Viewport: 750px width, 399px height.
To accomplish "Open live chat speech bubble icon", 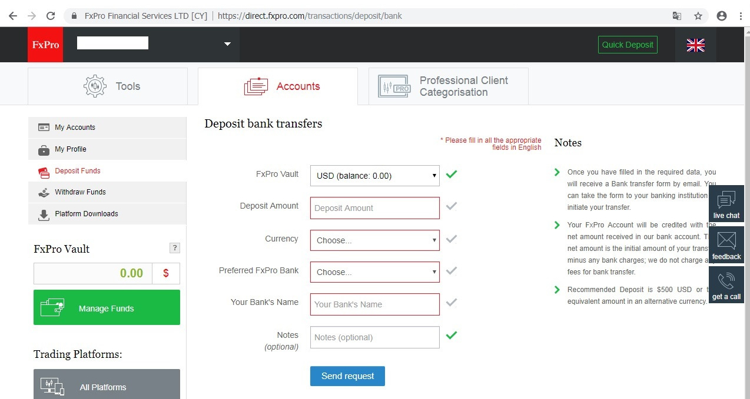I will pos(726,200).
